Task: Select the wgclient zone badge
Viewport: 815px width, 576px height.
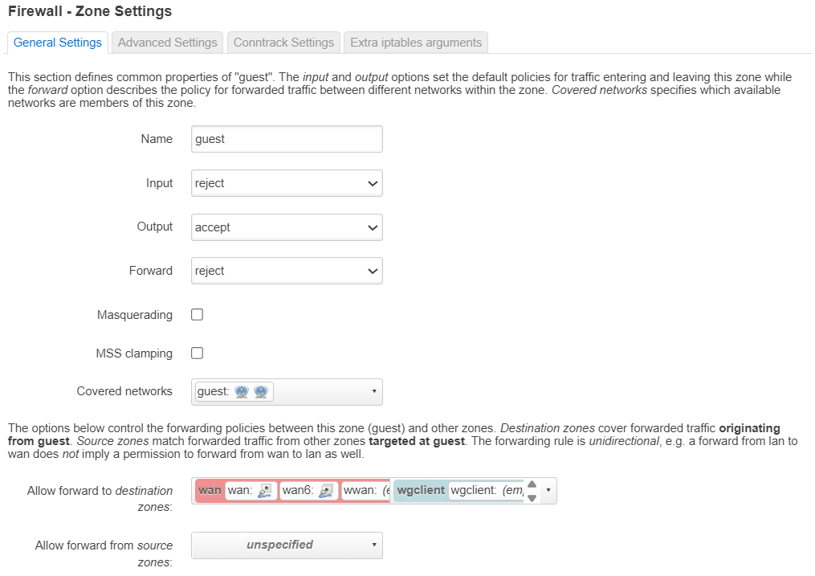Action: pos(421,491)
